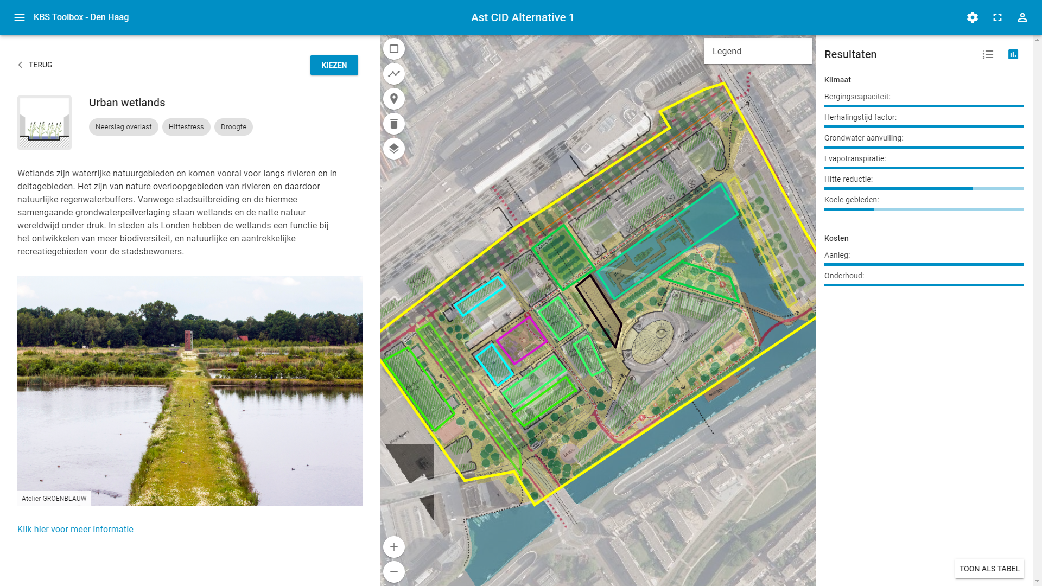Zoom in on the map
The width and height of the screenshot is (1042, 586).
[394, 547]
